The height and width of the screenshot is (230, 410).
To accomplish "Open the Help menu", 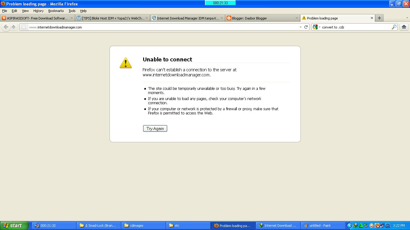I will (x=83, y=11).
